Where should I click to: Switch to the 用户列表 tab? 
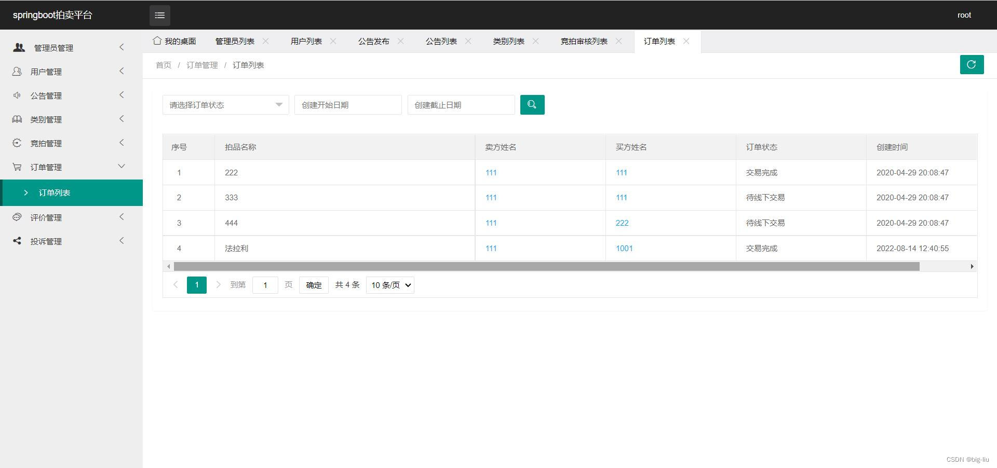pyautogui.click(x=306, y=41)
